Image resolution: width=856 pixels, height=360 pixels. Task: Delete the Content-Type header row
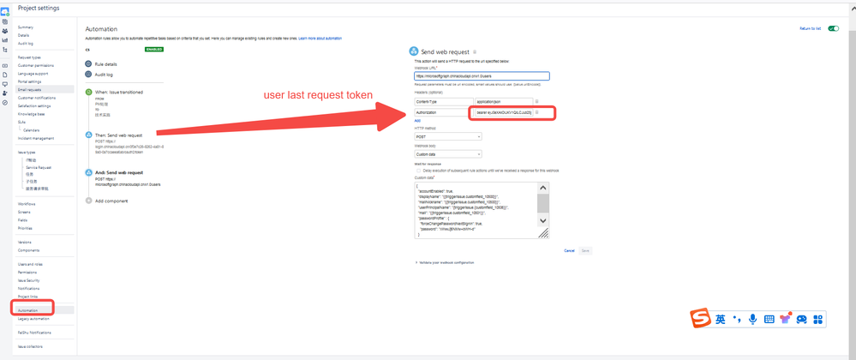(536, 102)
